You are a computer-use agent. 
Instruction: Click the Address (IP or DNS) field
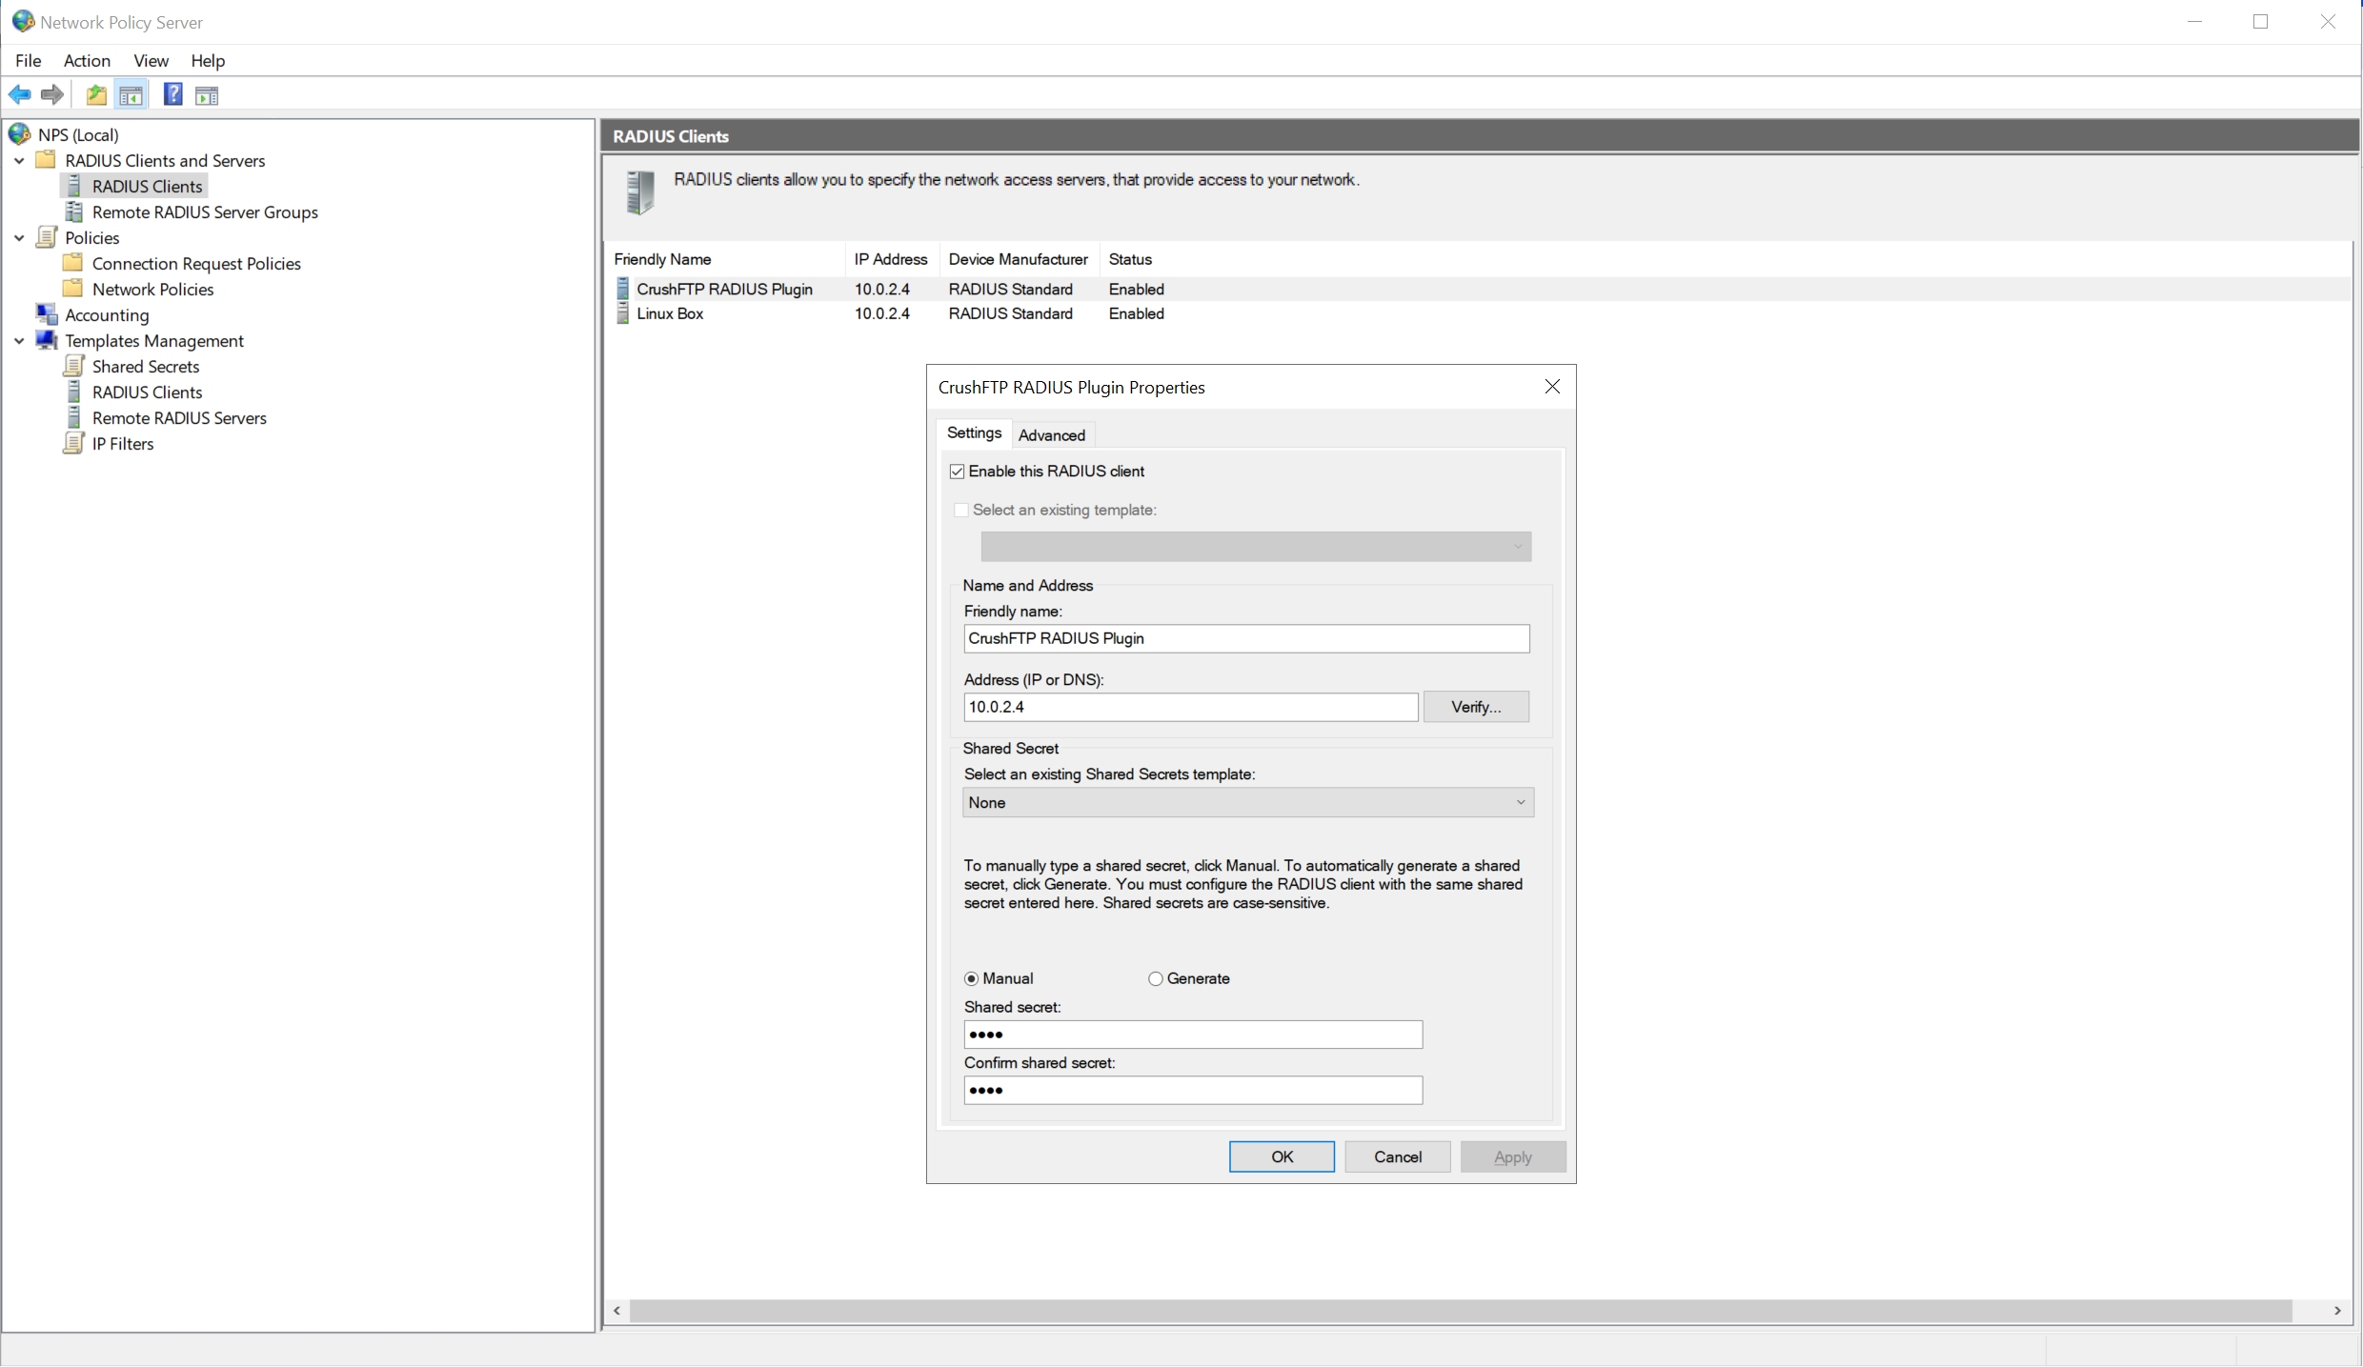(x=1190, y=707)
